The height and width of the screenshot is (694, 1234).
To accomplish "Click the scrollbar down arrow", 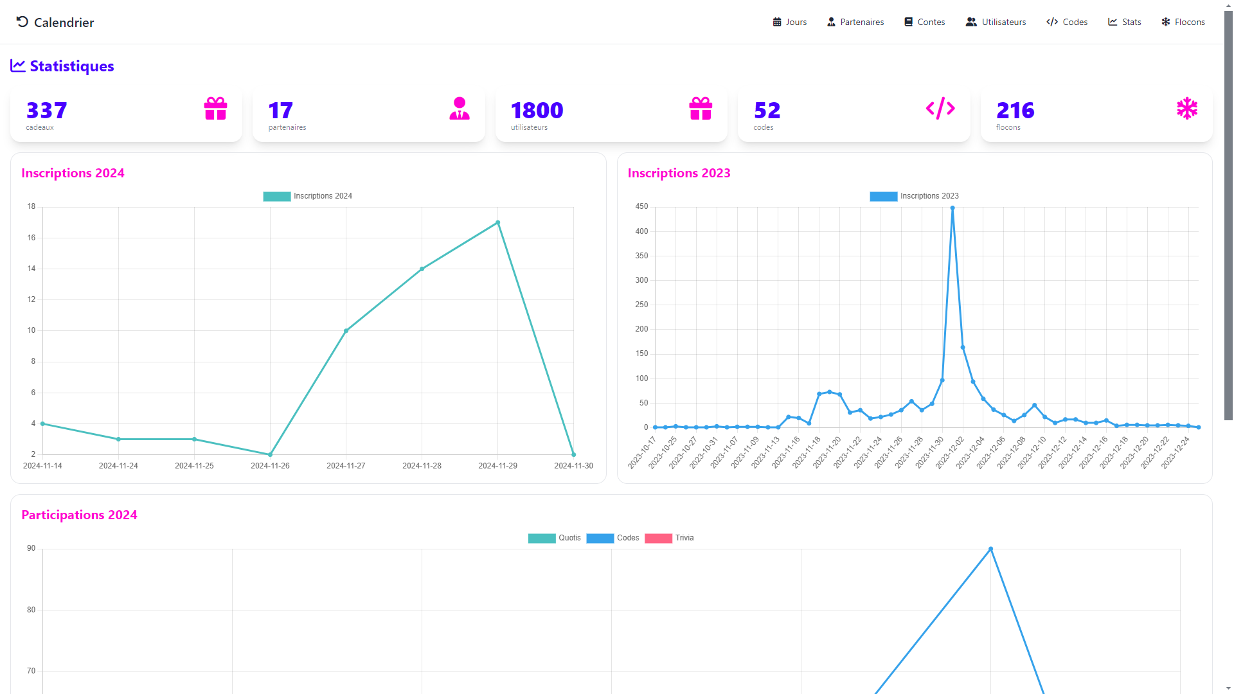I will pos(1228,688).
